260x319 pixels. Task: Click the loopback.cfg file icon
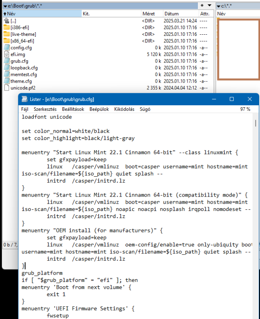(x=6, y=68)
